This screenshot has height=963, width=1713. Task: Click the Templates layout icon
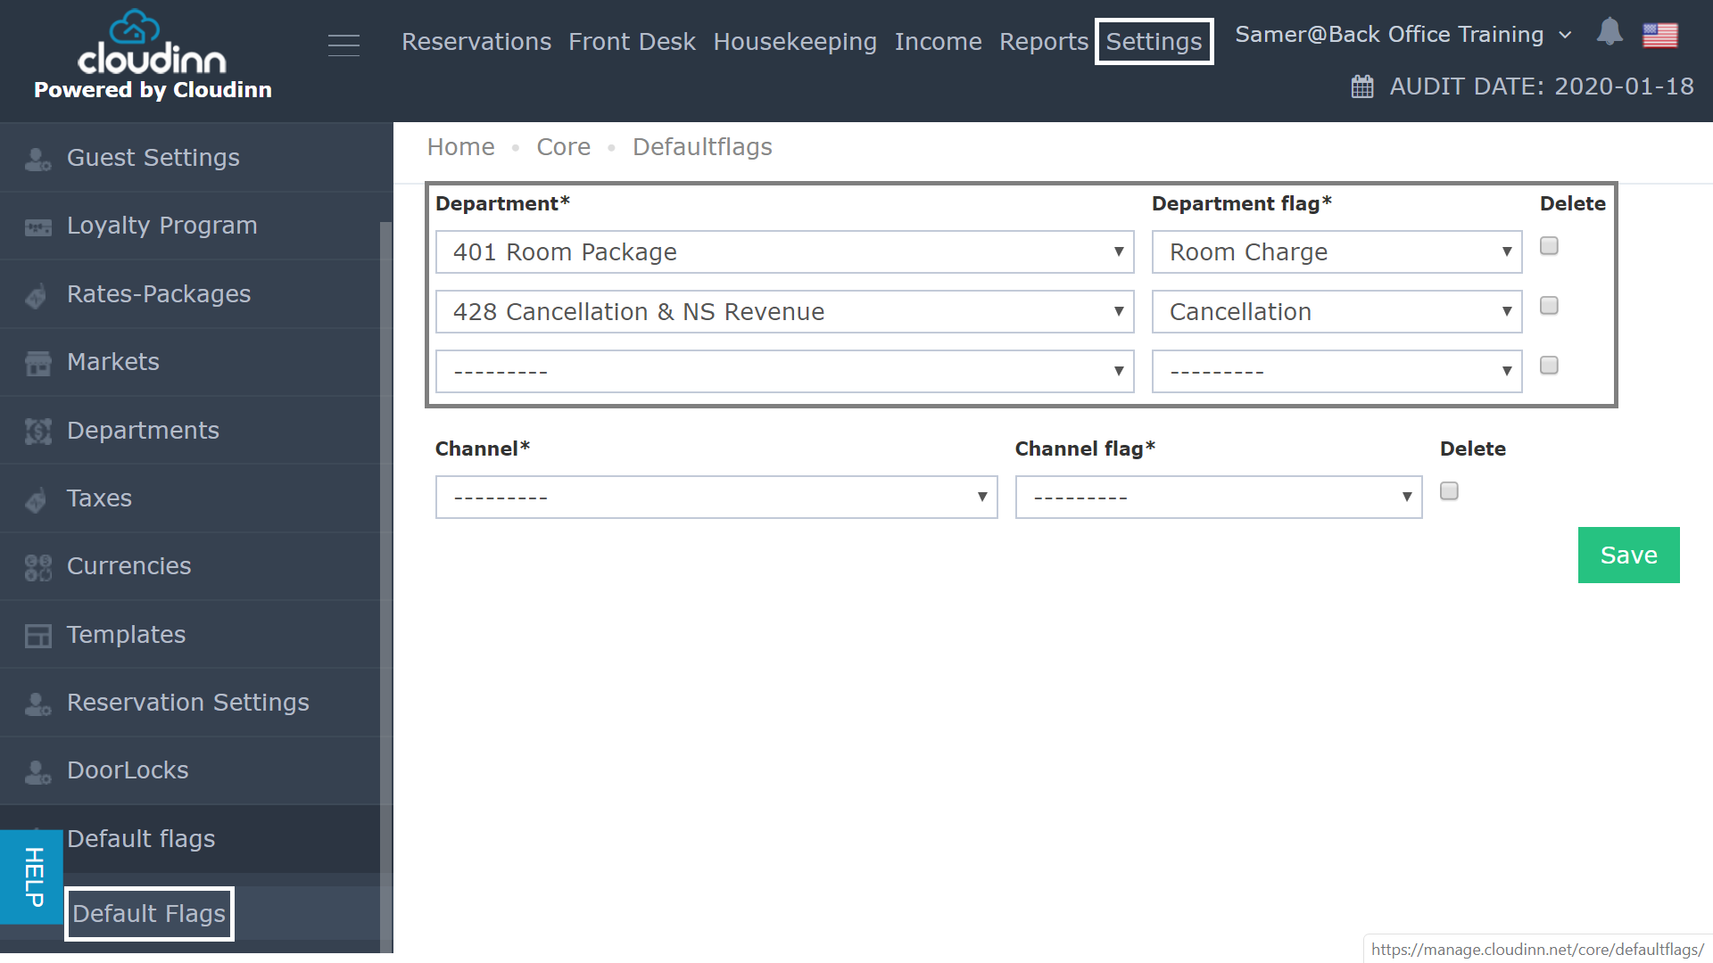click(x=37, y=636)
